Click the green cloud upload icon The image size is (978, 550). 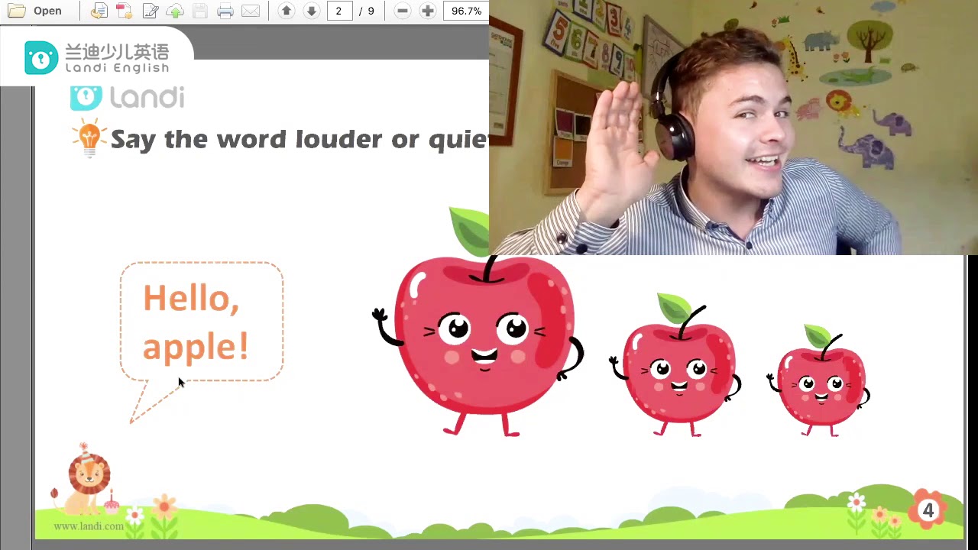click(x=175, y=11)
